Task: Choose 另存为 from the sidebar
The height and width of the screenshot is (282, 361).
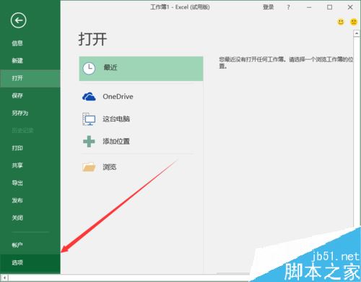Action: coord(30,113)
